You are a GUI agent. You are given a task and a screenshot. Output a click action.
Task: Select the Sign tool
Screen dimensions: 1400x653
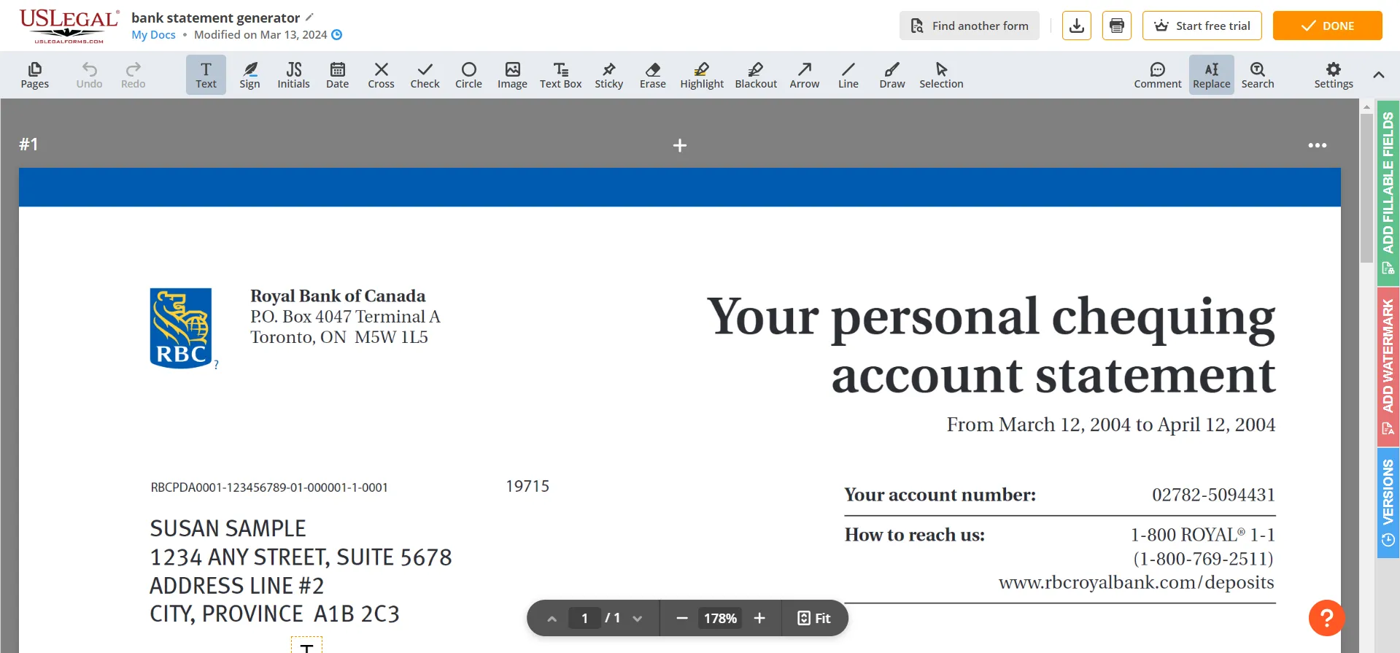tap(250, 75)
